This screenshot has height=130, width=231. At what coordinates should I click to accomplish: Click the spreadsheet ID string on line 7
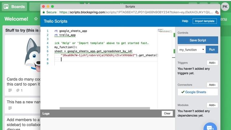pyautogui.click(x=98, y=55)
